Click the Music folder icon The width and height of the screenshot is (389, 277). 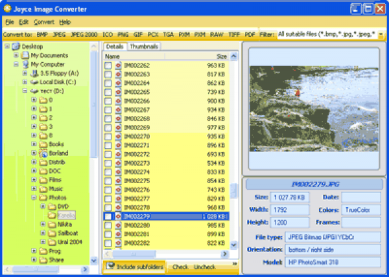[x=43, y=189]
